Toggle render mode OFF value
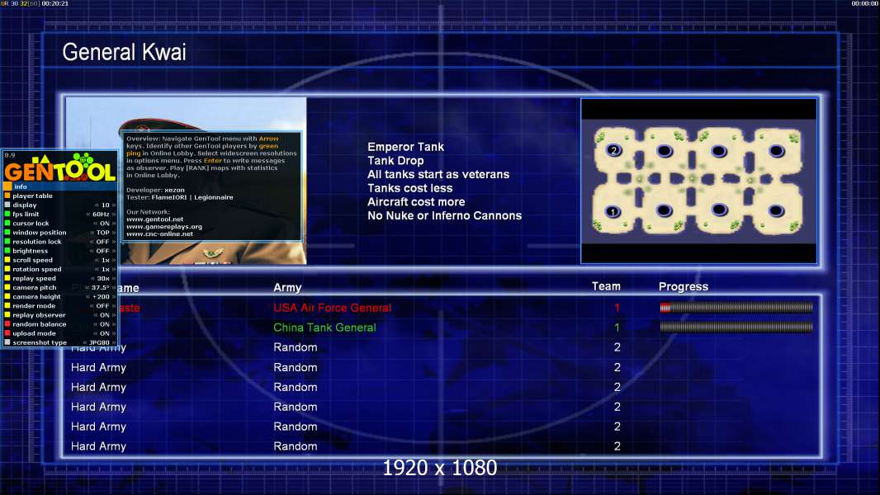The height and width of the screenshot is (495, 880). pyautogui.click(x=102, y=305)
